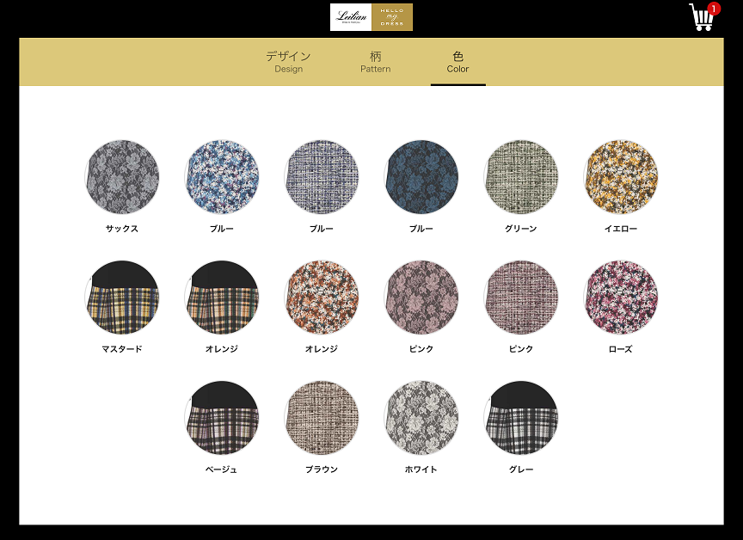743x540 pixels.
Task: Choose the gray lace サックス swatch
Action: click(x=122, y=176)
